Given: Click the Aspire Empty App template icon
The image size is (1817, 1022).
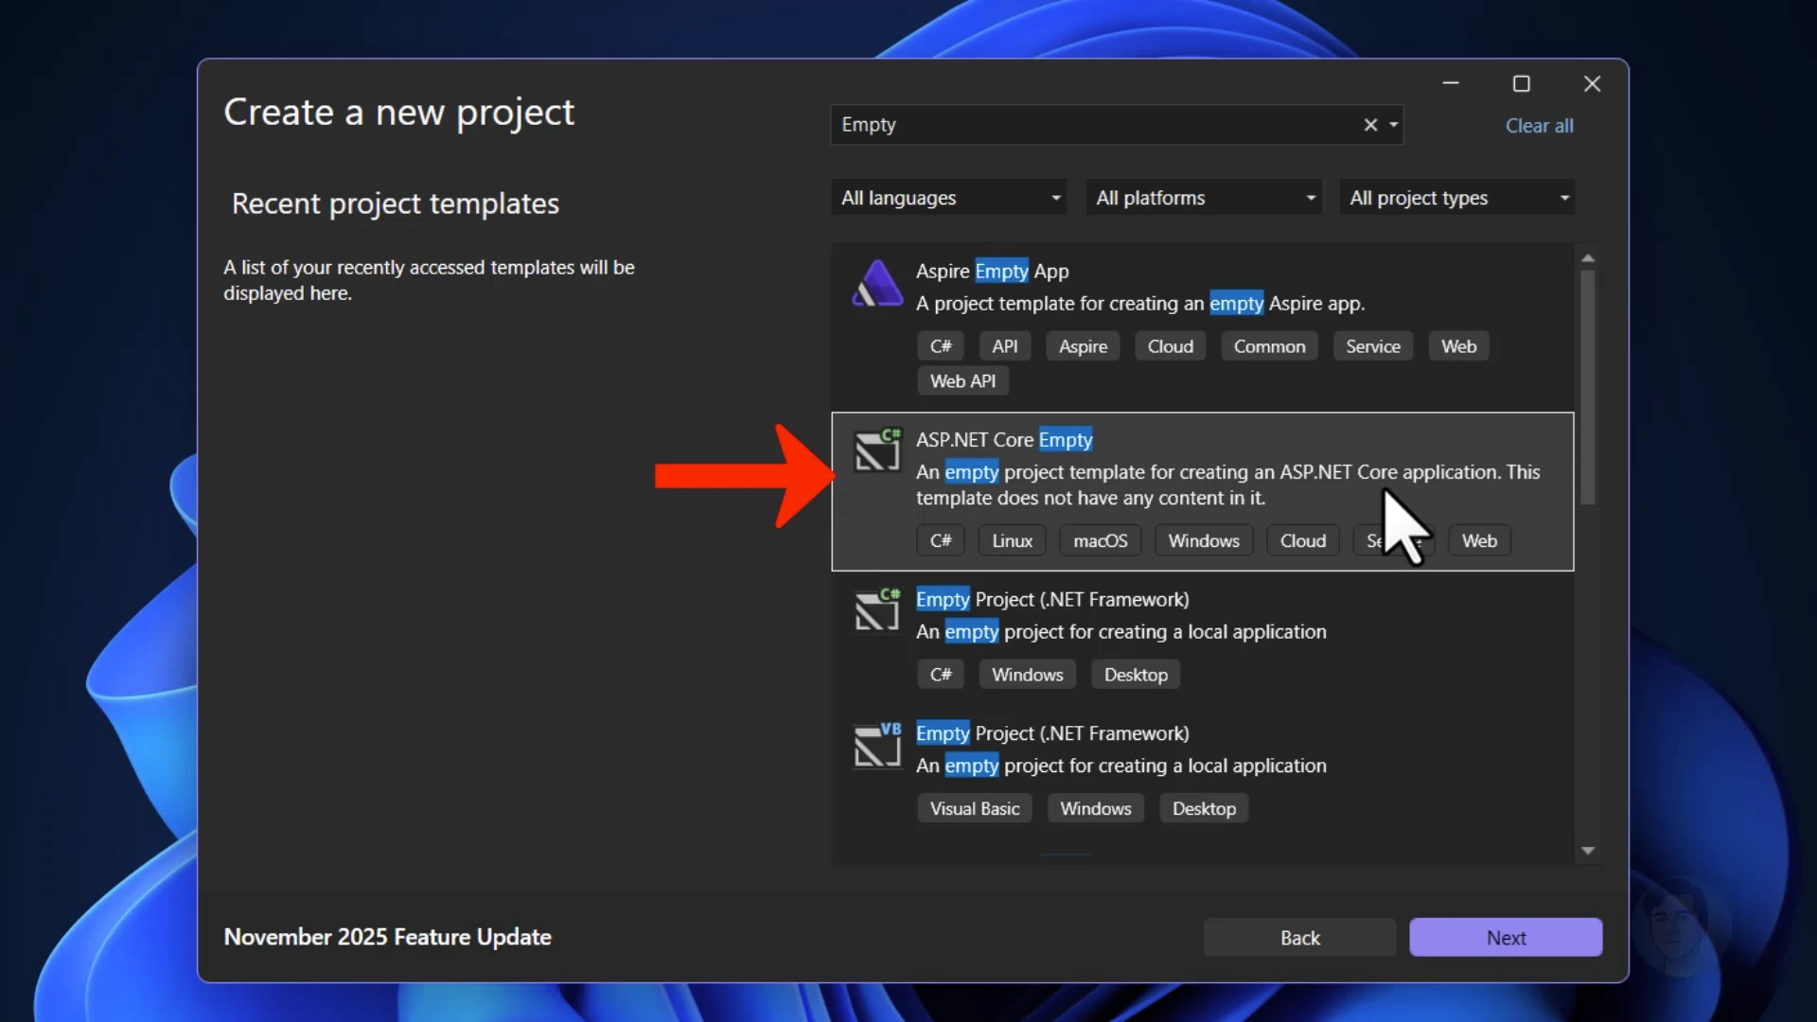Looking at the screenshot, I should (x=876, y=282).
